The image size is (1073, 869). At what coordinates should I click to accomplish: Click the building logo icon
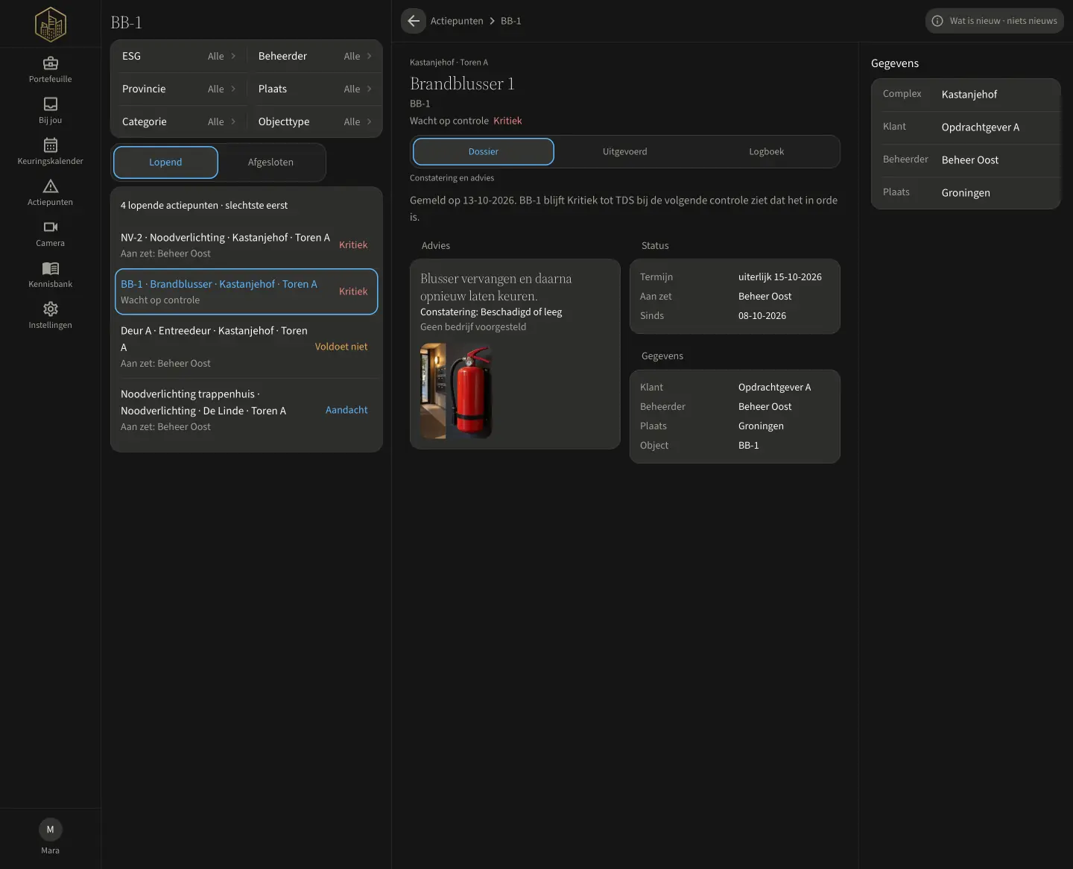[51, 24]
